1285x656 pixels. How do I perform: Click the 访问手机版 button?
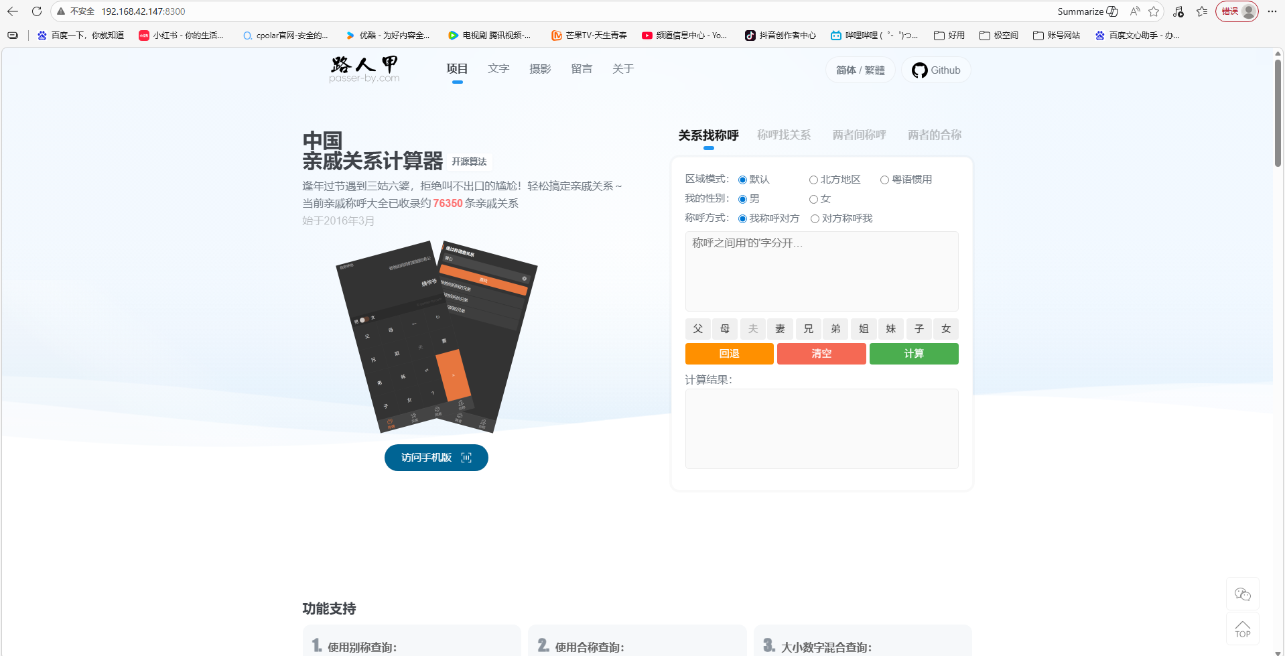[436, 458]
